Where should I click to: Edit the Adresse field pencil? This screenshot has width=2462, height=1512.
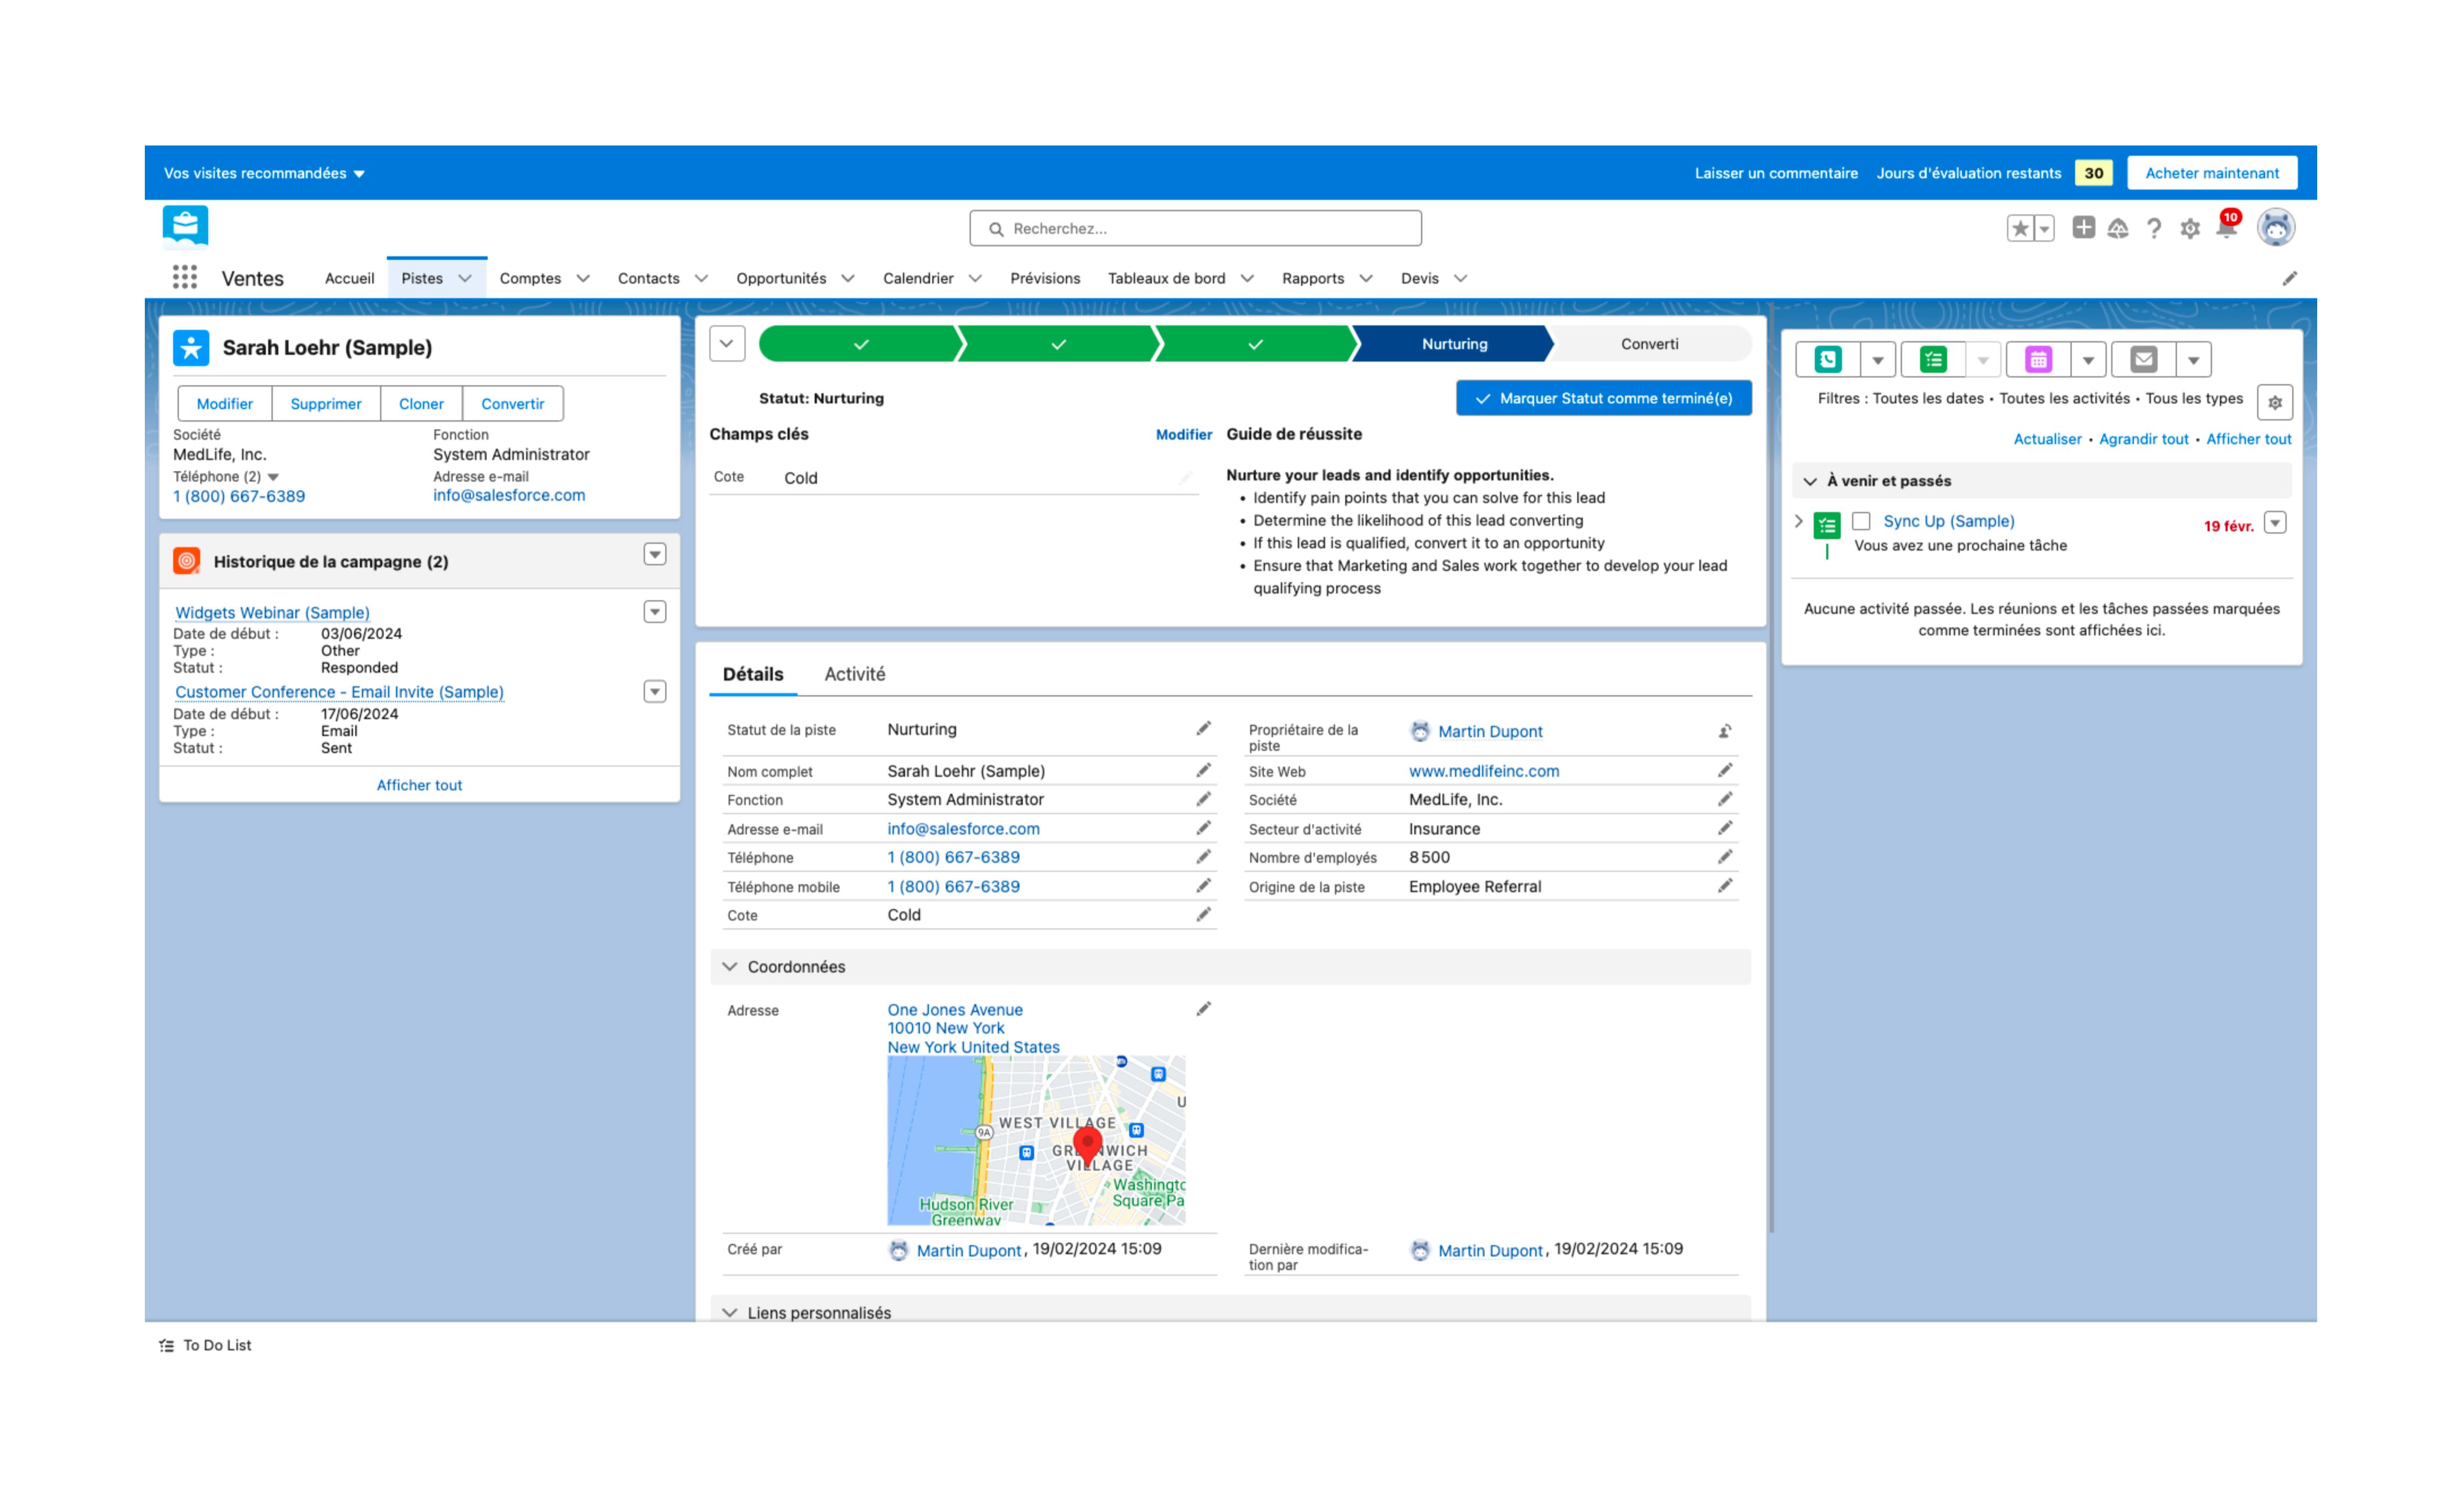coord(1203,1009)
